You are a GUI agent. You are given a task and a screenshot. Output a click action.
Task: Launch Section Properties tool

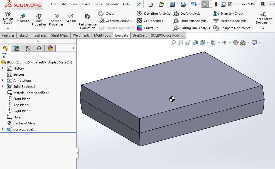point(56,20)
